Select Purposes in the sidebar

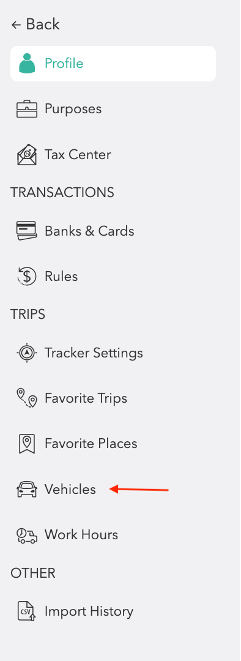pos(73,109)
